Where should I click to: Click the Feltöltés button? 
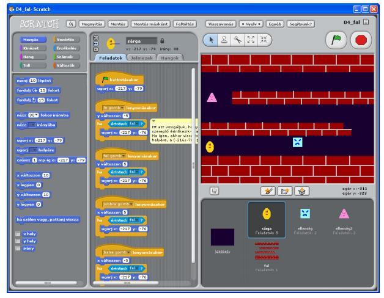(185, 24)
